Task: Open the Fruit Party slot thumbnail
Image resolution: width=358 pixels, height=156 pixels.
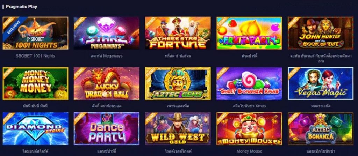Action: point(249,33)
